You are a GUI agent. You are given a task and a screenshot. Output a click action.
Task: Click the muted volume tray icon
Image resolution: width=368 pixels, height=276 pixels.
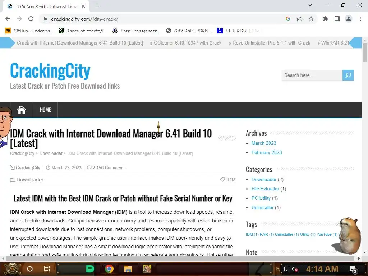click(x=295, y=269)
